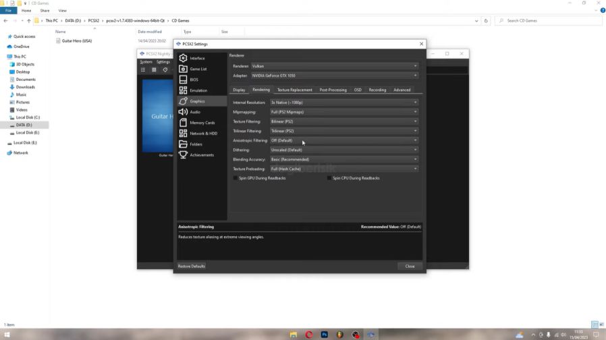
Task: Open the Settings menu in PCSX2 window
Action: pyautogui.click(x=163, y=62)
